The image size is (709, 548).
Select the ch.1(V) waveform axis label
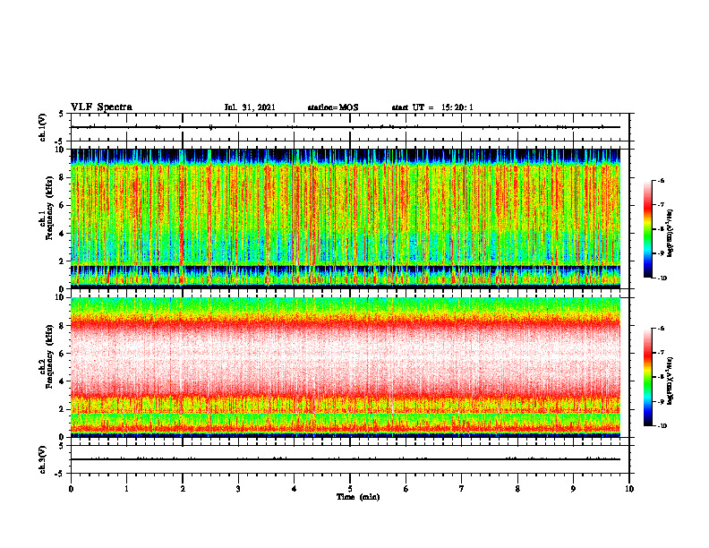(x=42, y=127)
